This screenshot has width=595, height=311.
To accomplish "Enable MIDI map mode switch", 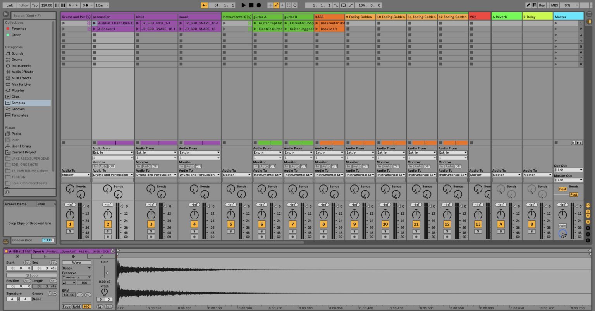I will [x=555, y=5].
